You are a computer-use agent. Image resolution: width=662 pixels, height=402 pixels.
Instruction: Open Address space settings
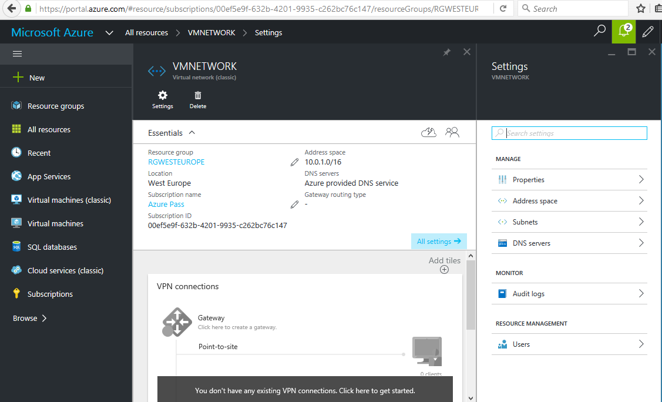pos(569,200)
